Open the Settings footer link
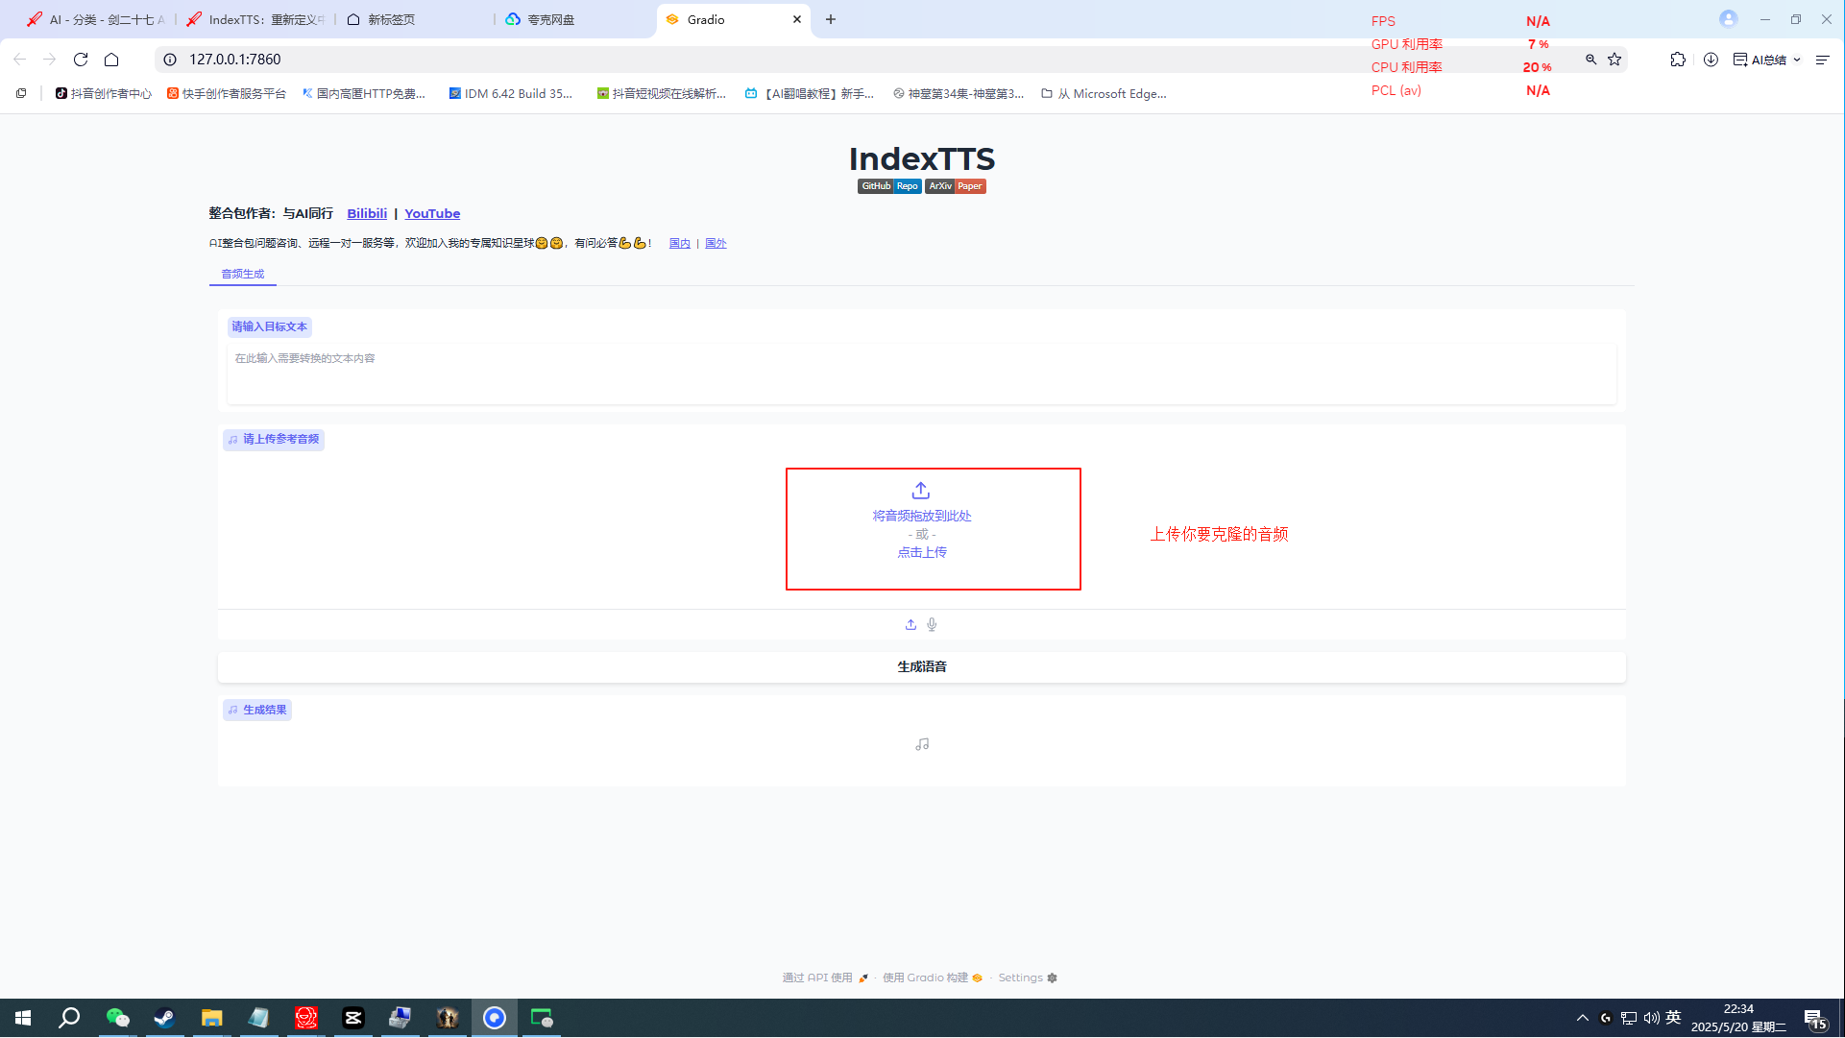The height and width of the screenshot is (1038, 1845). pos(1028,978)
